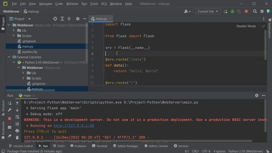
Task: Open the VCS menu
Action: point(104,4)
